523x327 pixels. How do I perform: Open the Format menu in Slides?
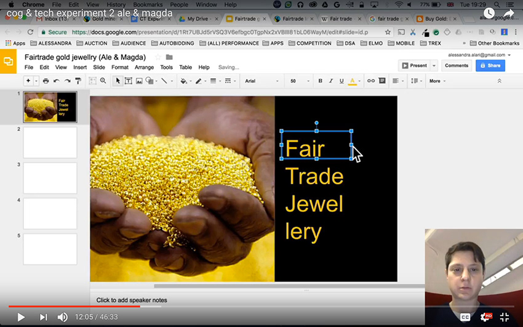[120, 67]
